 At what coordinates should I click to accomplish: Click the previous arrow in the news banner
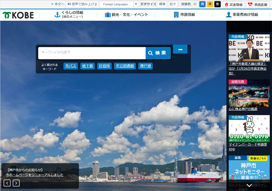point(7,183)
